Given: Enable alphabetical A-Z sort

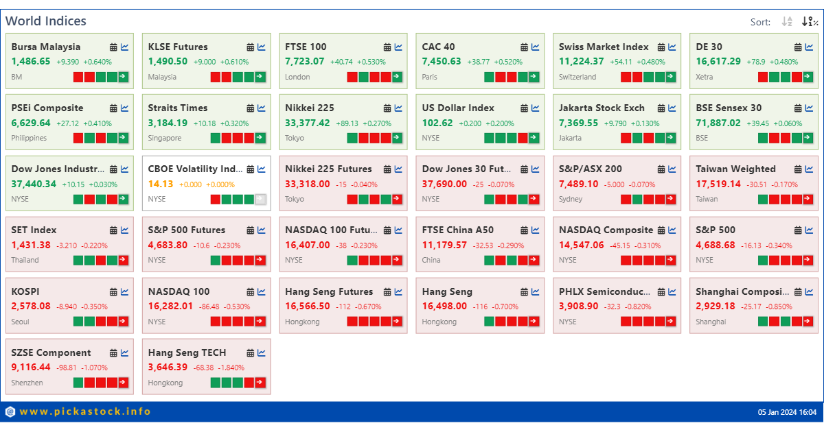Looking at the screenshot, I should tap(787, 21).
